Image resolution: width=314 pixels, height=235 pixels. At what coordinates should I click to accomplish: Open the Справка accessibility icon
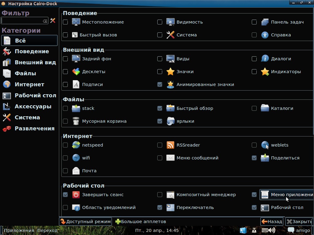pyautogui.click(x=265, y=35)
